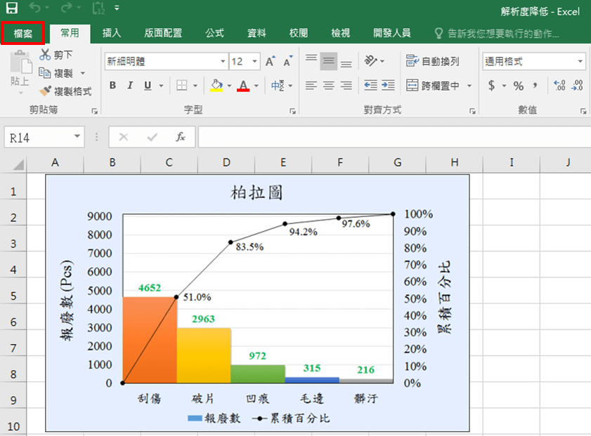Click the Cut (剪下) scissors icon
591x436 pixels.
46,55
